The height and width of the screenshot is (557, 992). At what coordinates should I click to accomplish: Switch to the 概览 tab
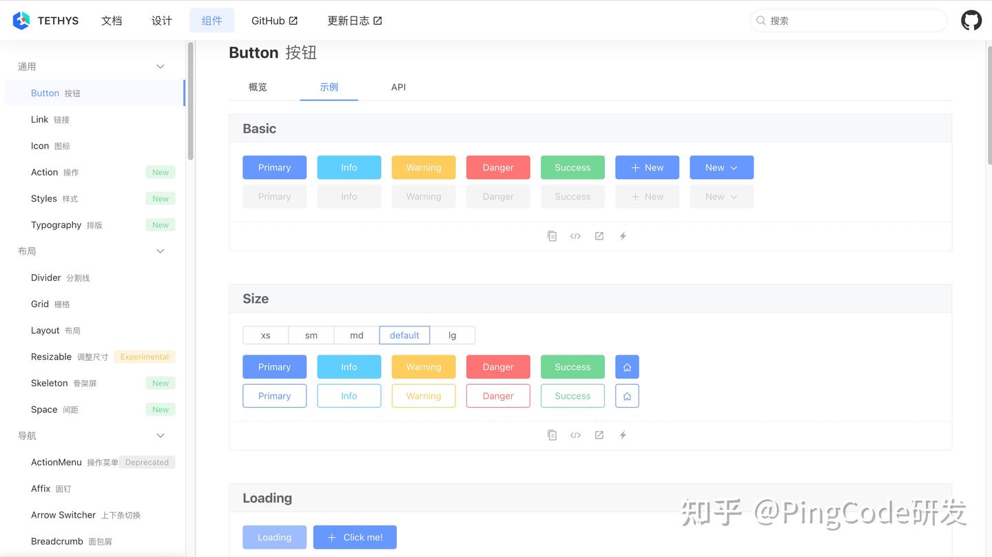click(x=258, y=87)
